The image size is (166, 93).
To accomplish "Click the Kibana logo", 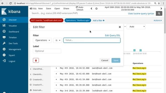I will click(11, 11).
